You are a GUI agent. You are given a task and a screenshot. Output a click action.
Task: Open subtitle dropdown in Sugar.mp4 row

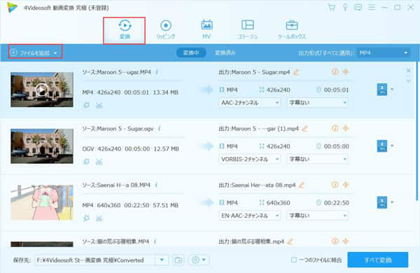point(317,103)
